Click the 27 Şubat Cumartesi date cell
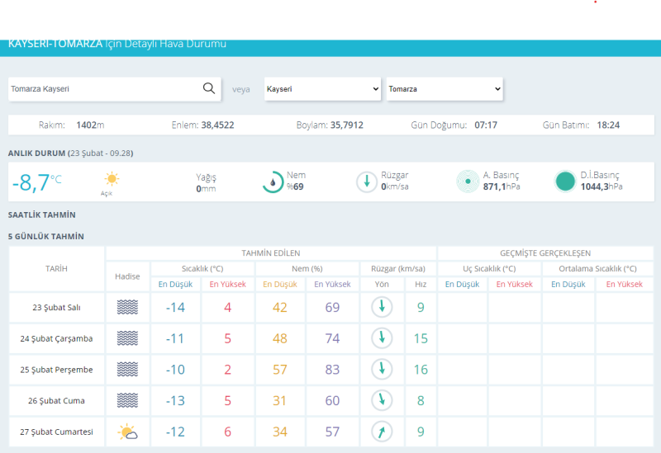 tap(56, 432)
